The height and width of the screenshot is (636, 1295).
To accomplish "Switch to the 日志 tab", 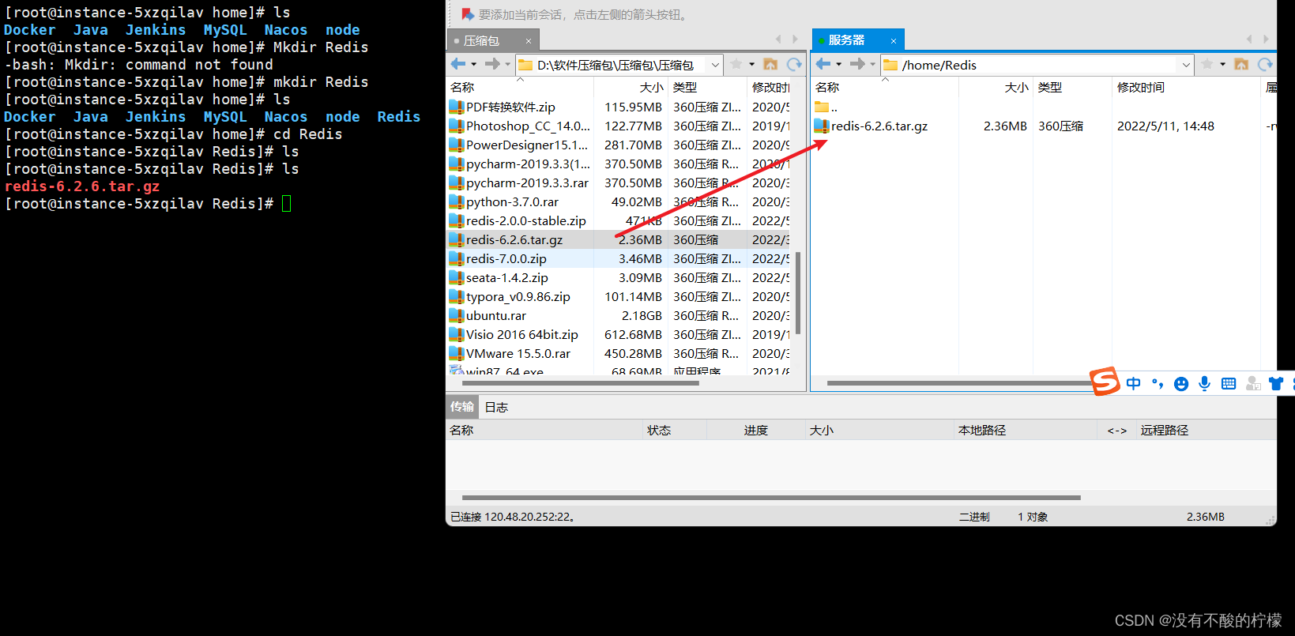I will tap(496, 407).
